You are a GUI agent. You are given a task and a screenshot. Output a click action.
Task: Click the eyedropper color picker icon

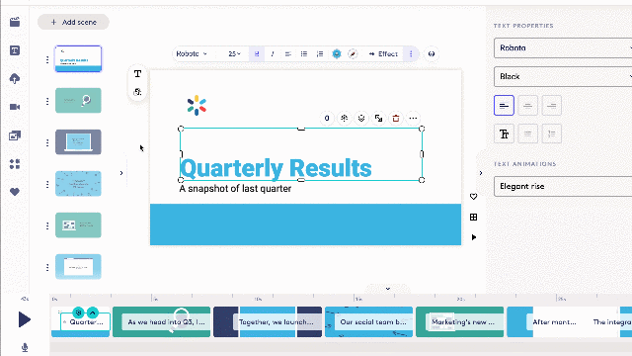tap(353, 53)
